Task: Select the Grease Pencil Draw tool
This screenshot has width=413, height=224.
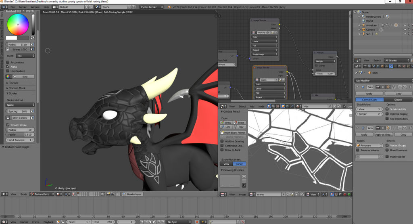Action: (x=226, y=123)
